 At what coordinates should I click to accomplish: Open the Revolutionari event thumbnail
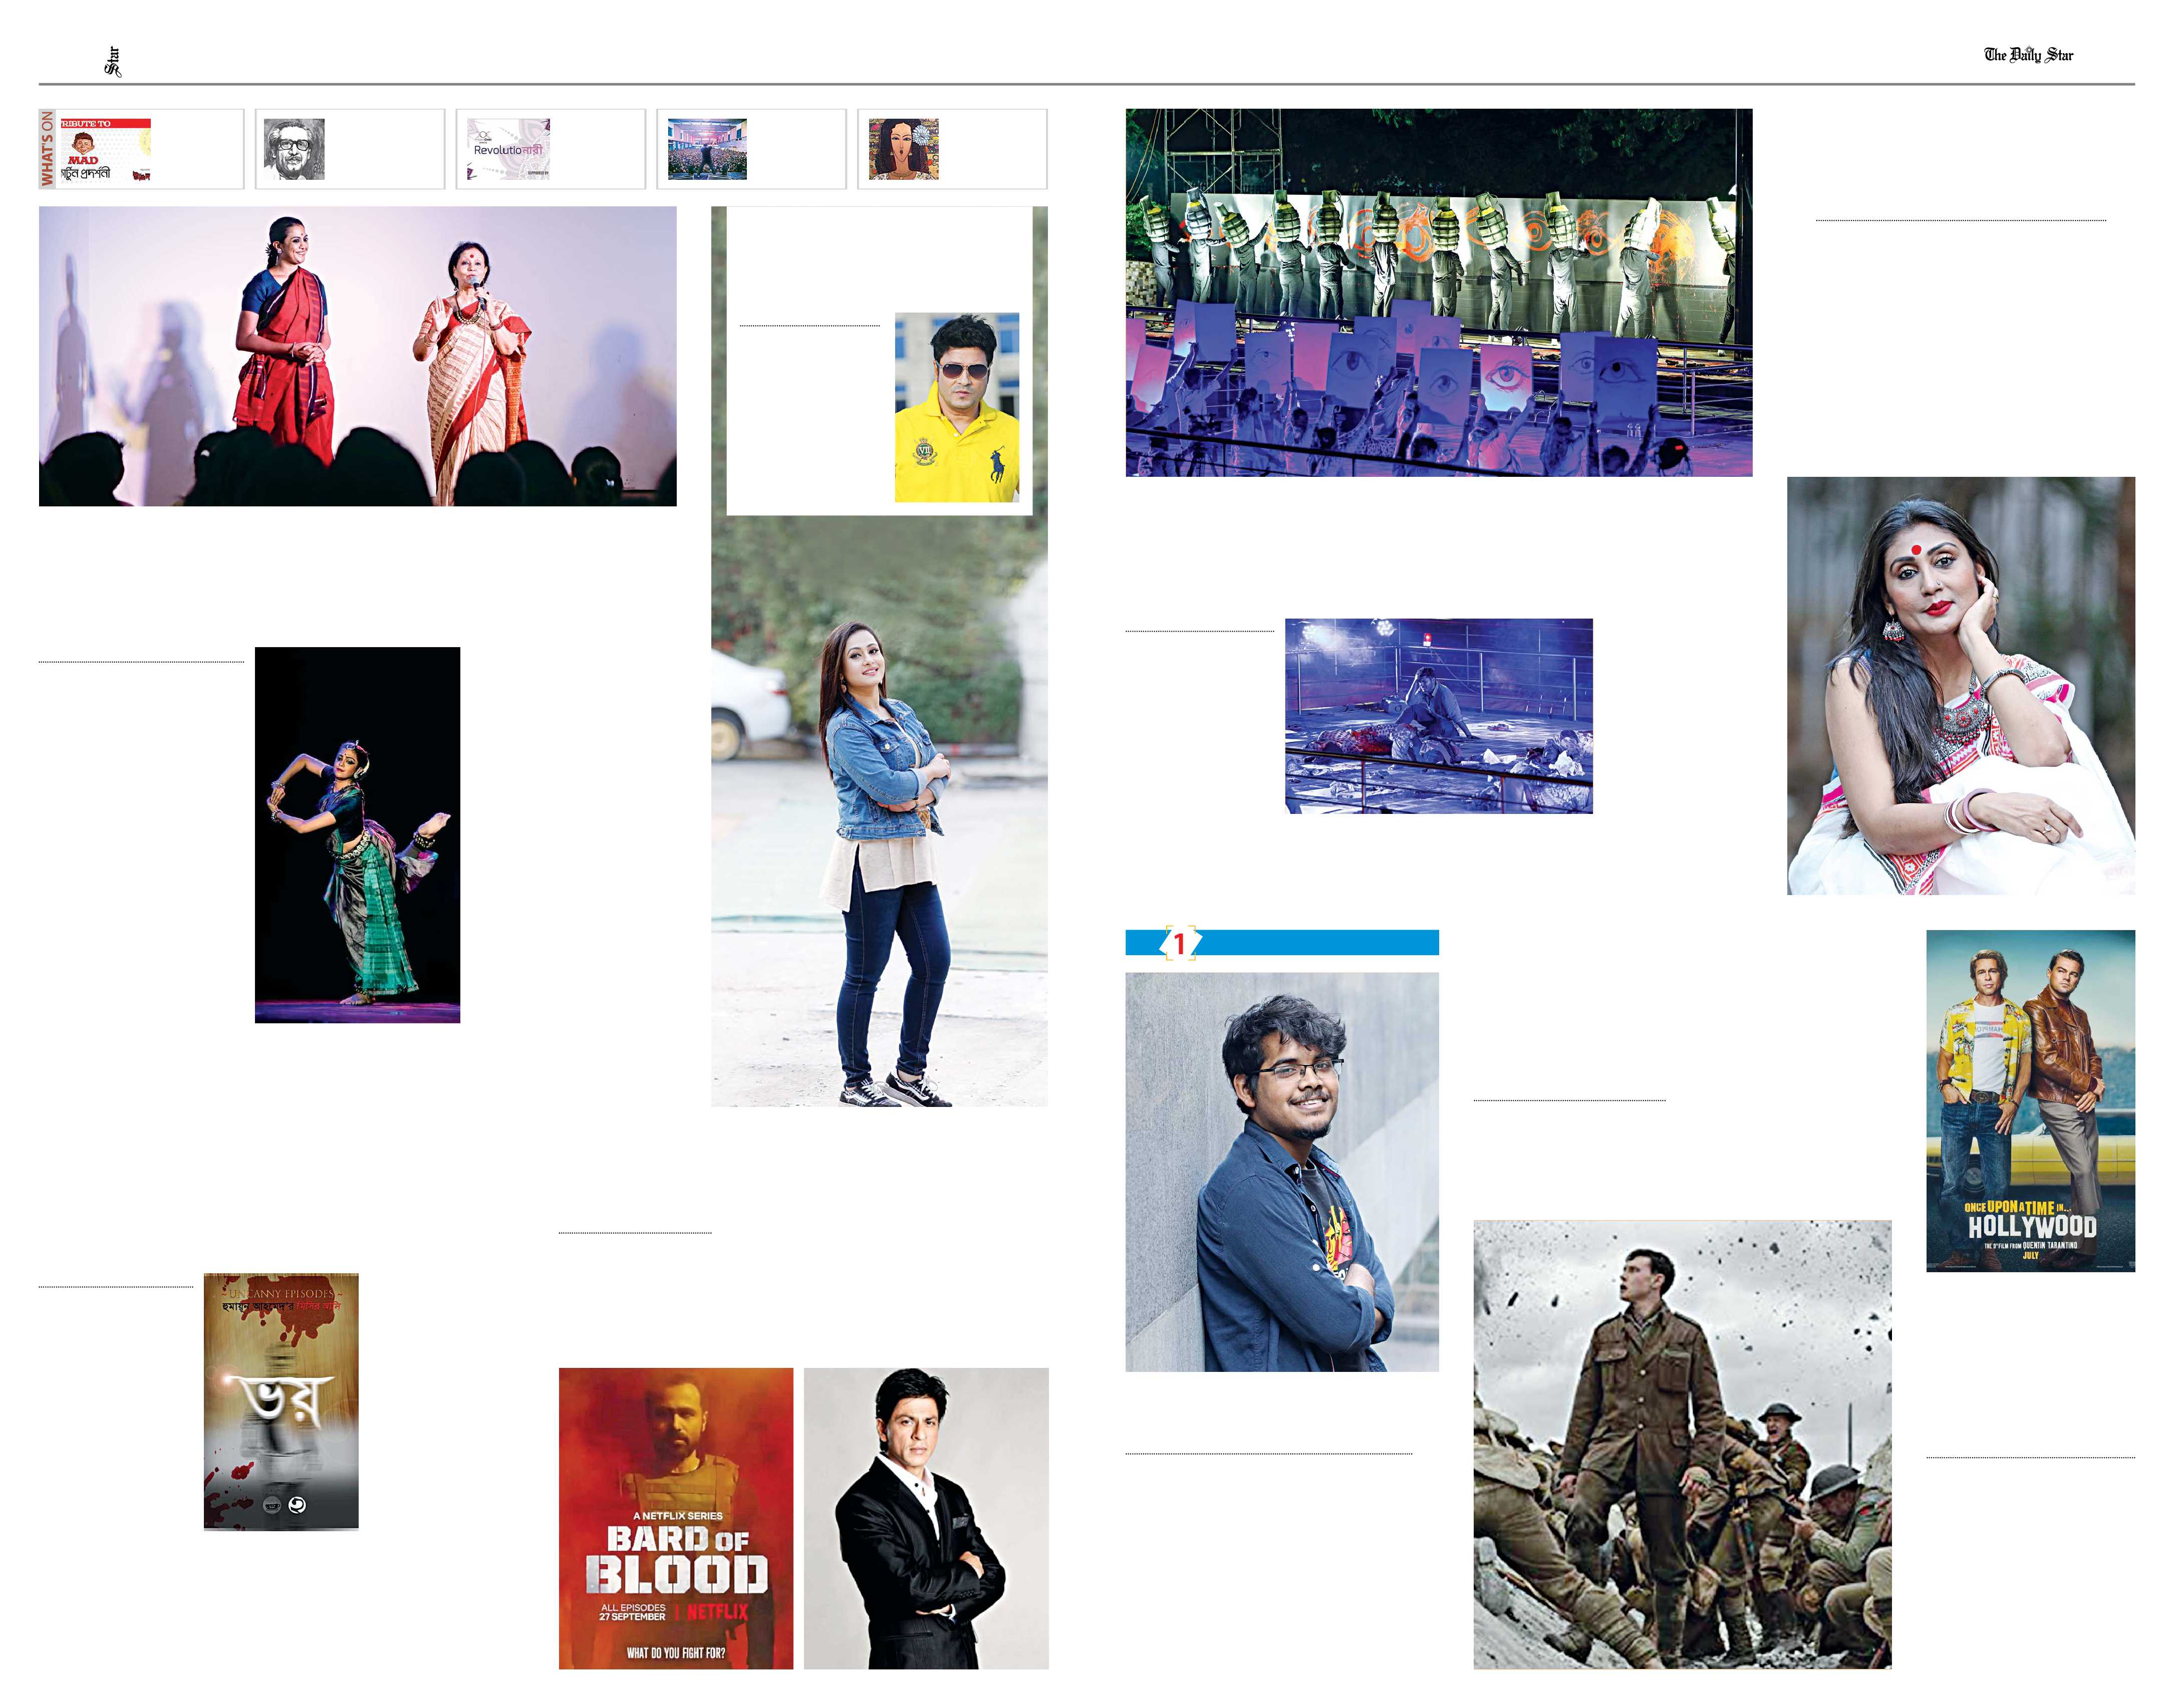pos(508,150)
